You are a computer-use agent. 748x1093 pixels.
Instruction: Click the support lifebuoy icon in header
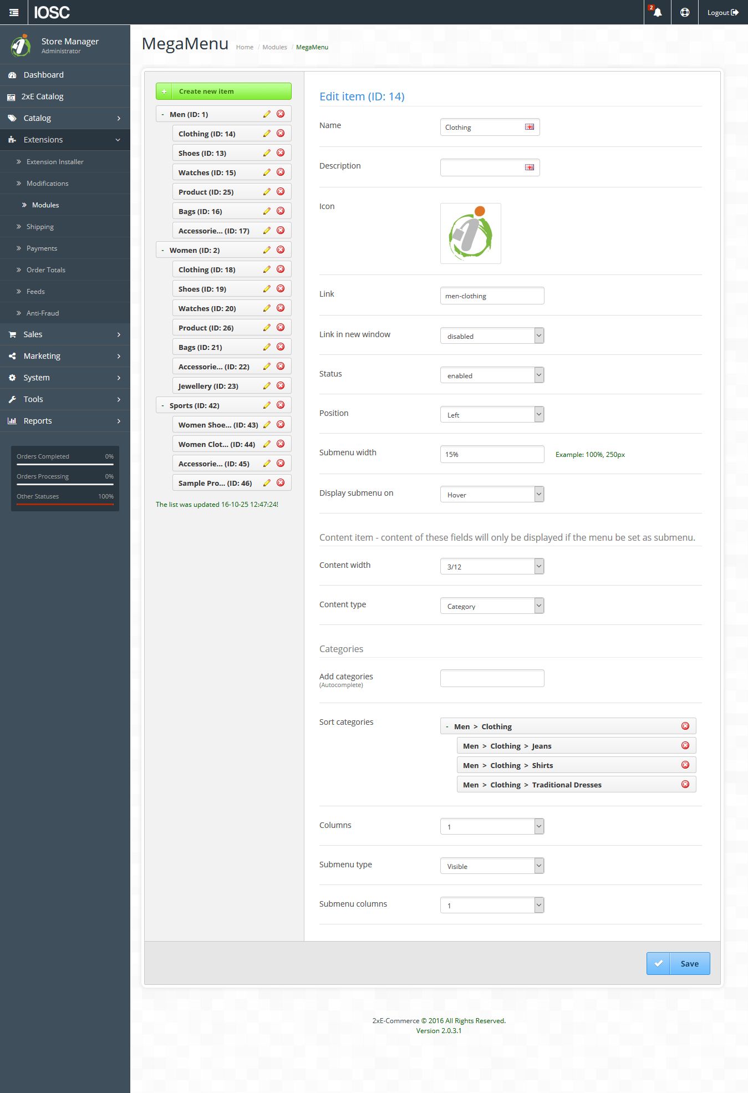(685, 12)
